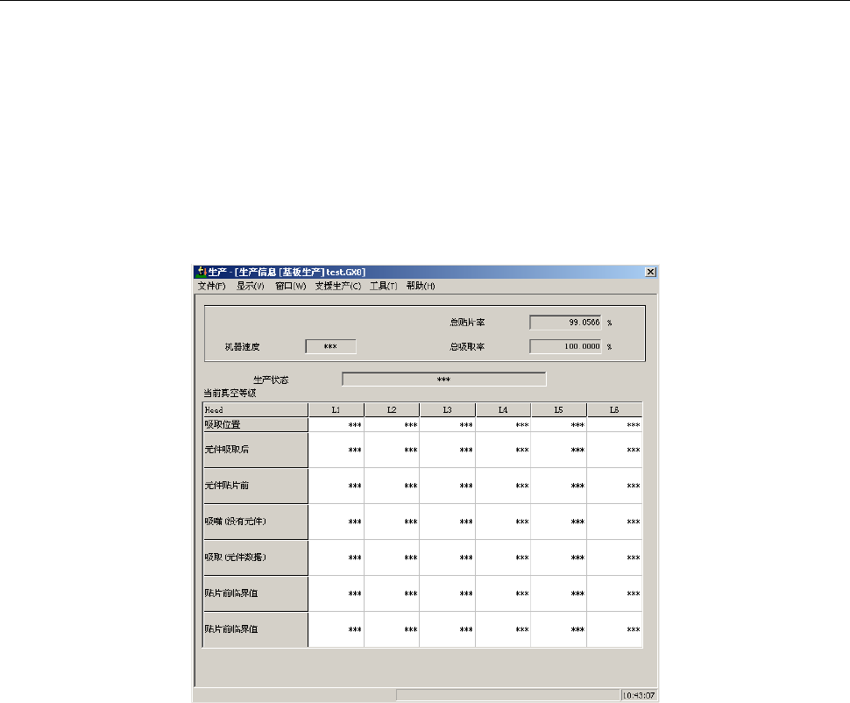Click the 元件贴片前 cell under L4
Screen dimensions: 850x703
pyautogui.click(x=503, y=486)
